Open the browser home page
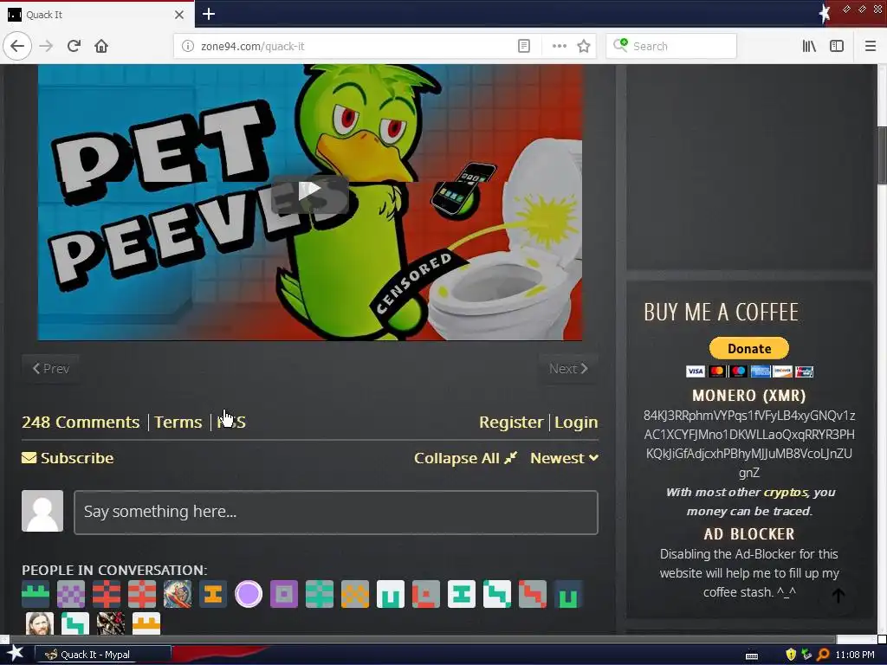The image size is (887, 665). [101, 46]
